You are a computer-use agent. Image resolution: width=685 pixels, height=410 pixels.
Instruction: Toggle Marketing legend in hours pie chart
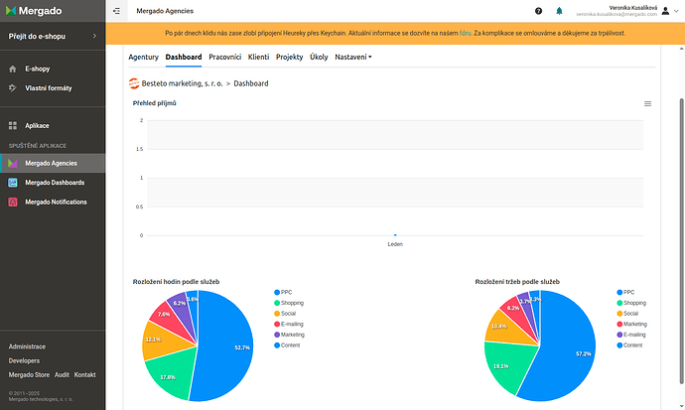(289, 335)
